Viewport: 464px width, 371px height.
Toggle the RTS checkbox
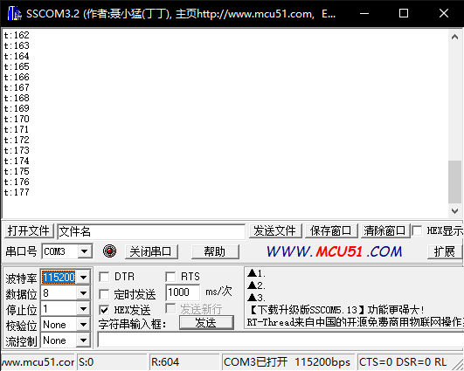(170, 277)
